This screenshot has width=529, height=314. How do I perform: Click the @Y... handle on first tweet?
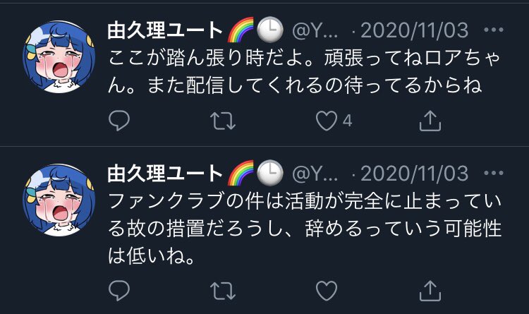[x=315, y=30]
